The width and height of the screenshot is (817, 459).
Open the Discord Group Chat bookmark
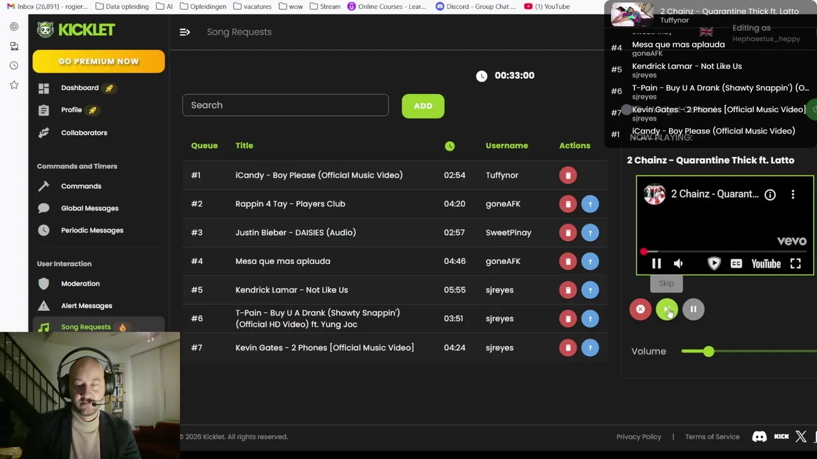click(476, 6)
